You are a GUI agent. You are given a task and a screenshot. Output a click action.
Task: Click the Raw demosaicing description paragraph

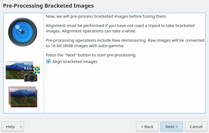(x=125, y=43)
